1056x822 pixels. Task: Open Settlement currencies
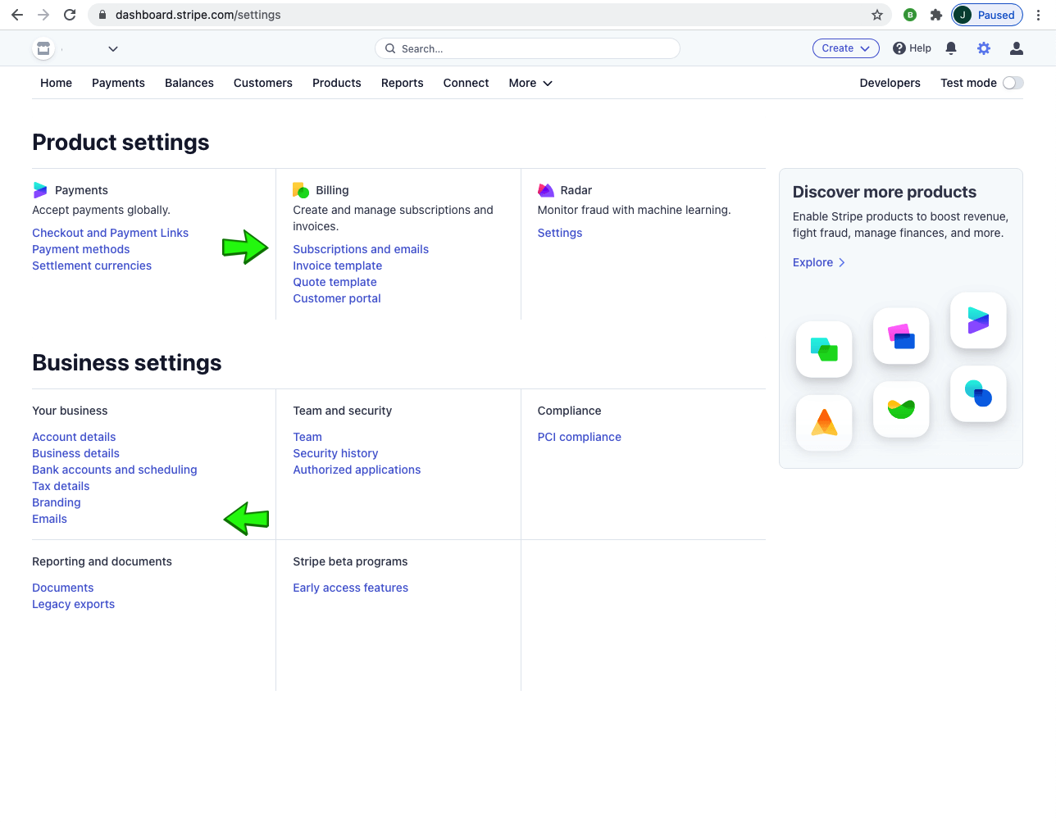pos(92,266)
